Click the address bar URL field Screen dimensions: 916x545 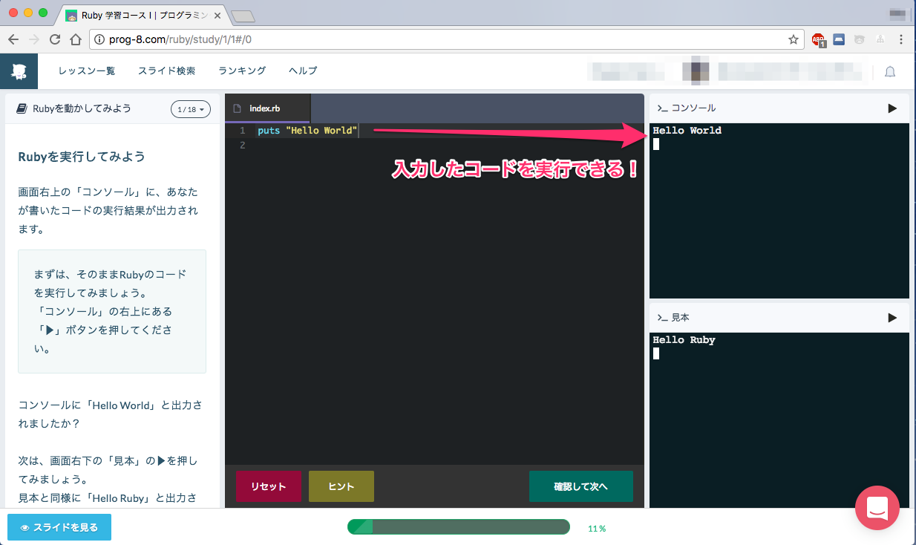pos(445,39)
